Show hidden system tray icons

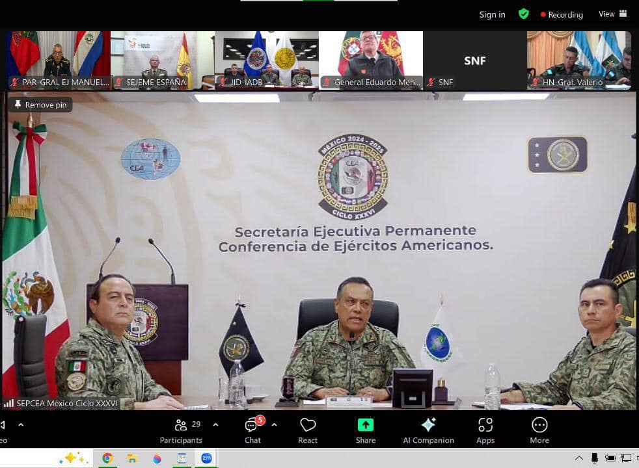tap(579, 458)
